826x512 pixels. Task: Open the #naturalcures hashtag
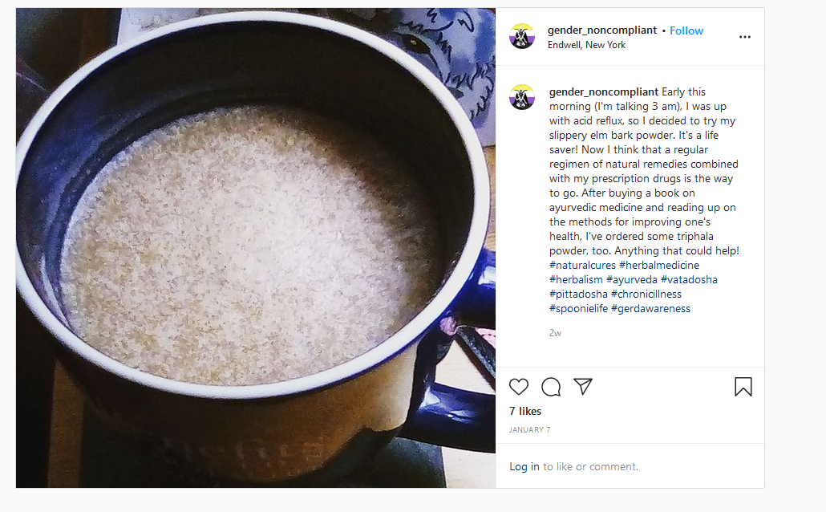coord(582,265)
